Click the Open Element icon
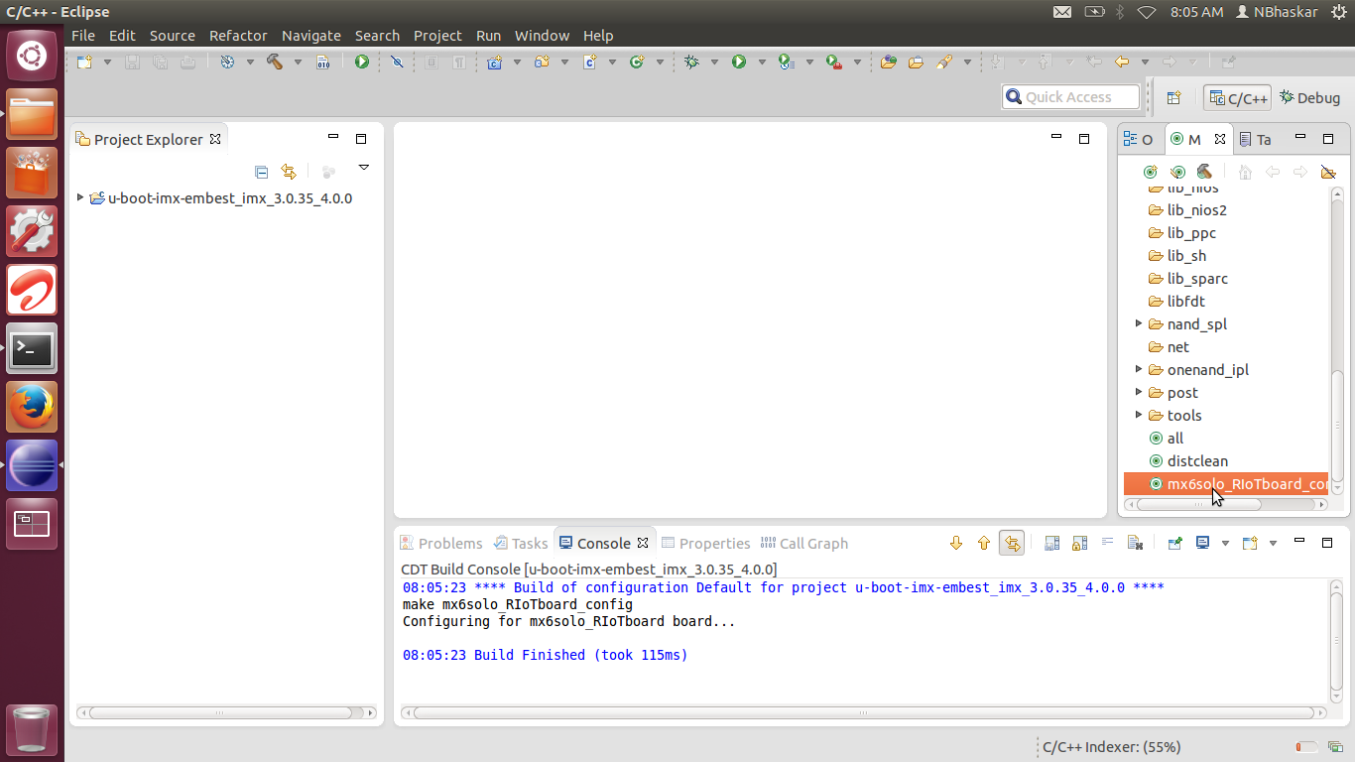Image resolution: width=1355 pixels, height=762 pixels. (x=889, y=62)
